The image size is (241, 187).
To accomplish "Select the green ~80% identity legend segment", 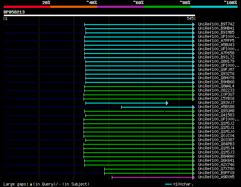I will click(167, 6).
